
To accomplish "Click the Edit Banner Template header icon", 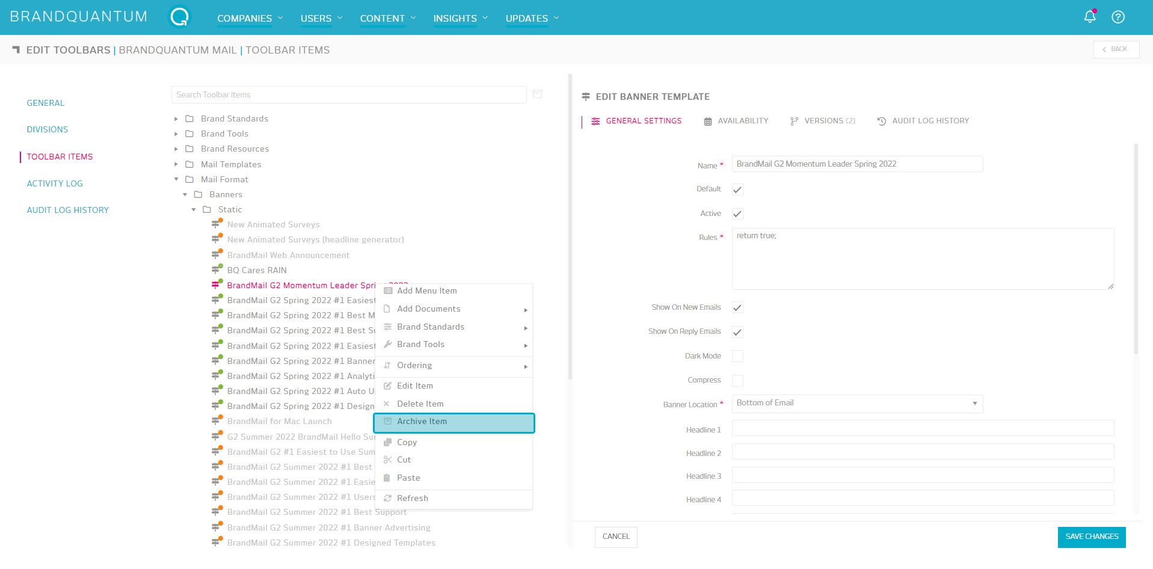I will pyautogui.click(x=586, y=96).
